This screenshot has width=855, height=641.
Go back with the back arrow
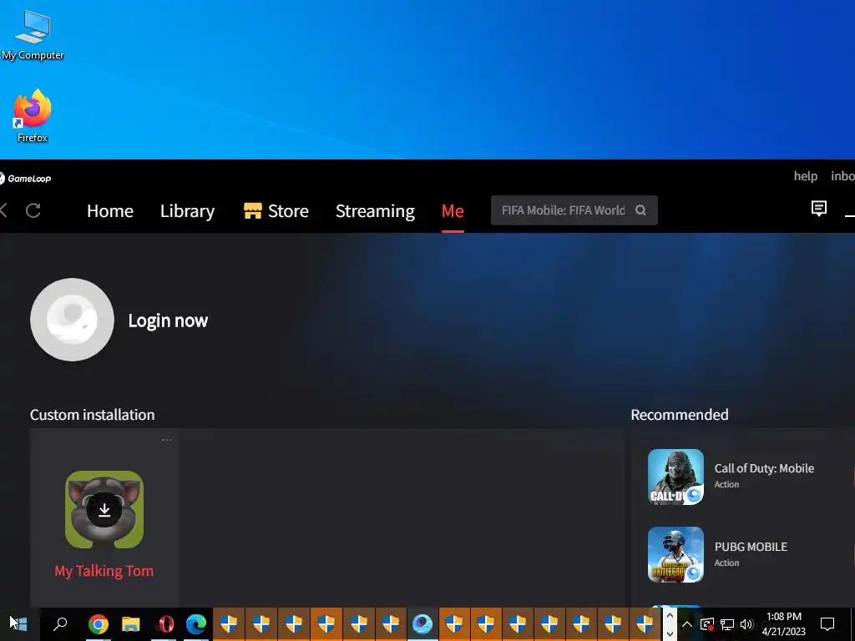click(x=3, y=210)
